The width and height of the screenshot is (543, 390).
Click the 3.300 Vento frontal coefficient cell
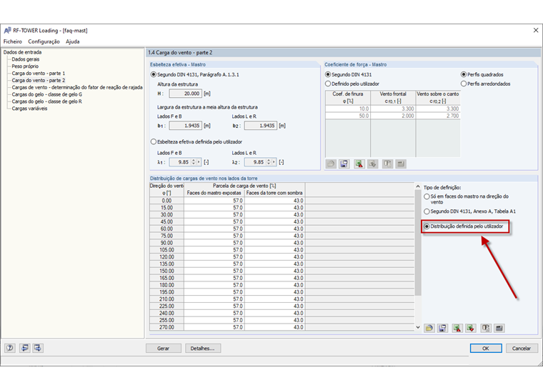pos(393,109)
